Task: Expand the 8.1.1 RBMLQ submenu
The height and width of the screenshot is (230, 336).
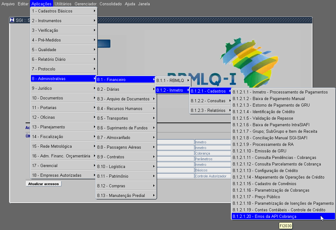Action: tap(173, 80)
